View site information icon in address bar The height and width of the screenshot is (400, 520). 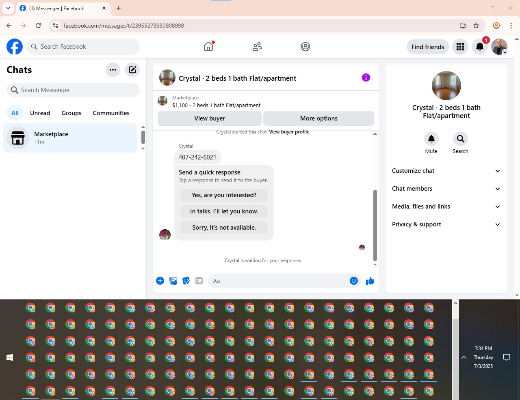tap(56, 26)
